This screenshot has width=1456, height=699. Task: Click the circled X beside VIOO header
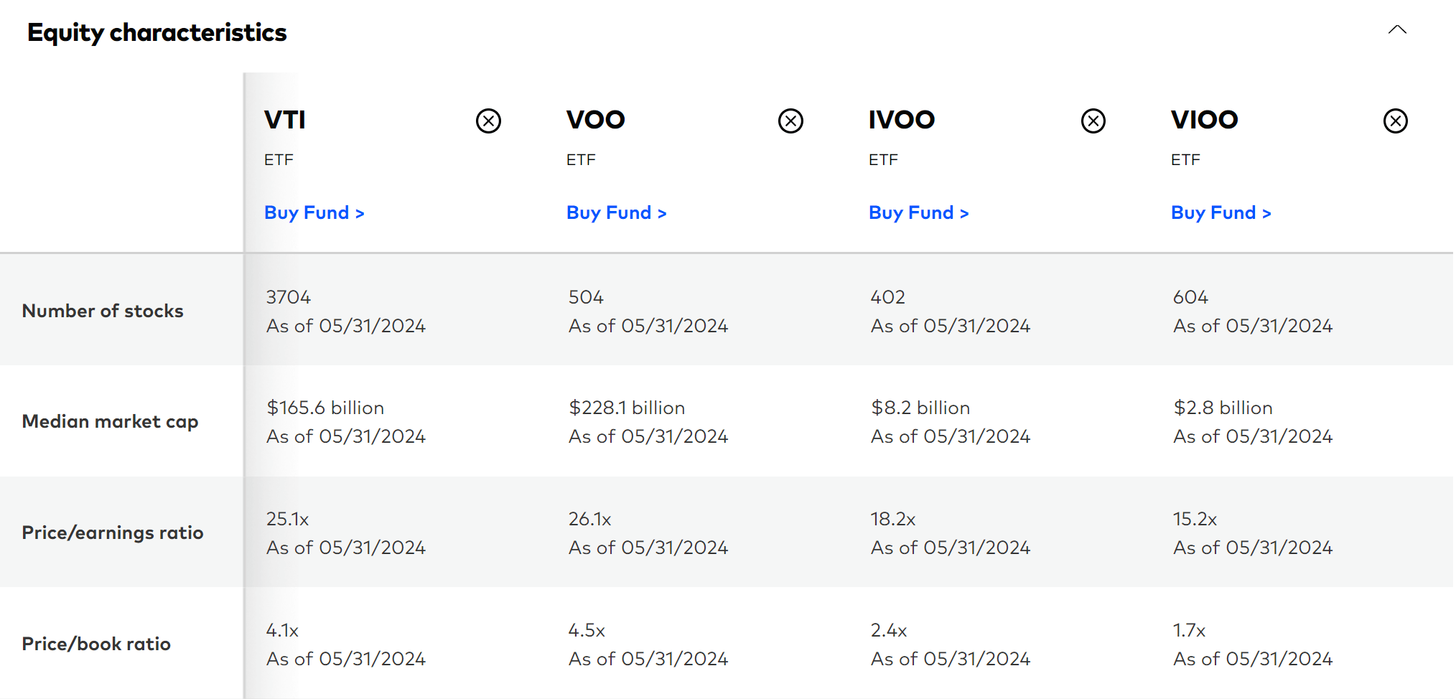(x=1395, y=121)
